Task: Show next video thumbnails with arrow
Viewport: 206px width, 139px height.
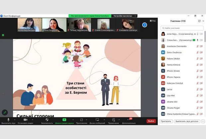Action: [145, 25]
